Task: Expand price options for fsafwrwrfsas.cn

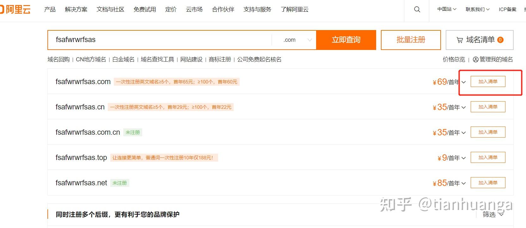Action: click(463, 108)
